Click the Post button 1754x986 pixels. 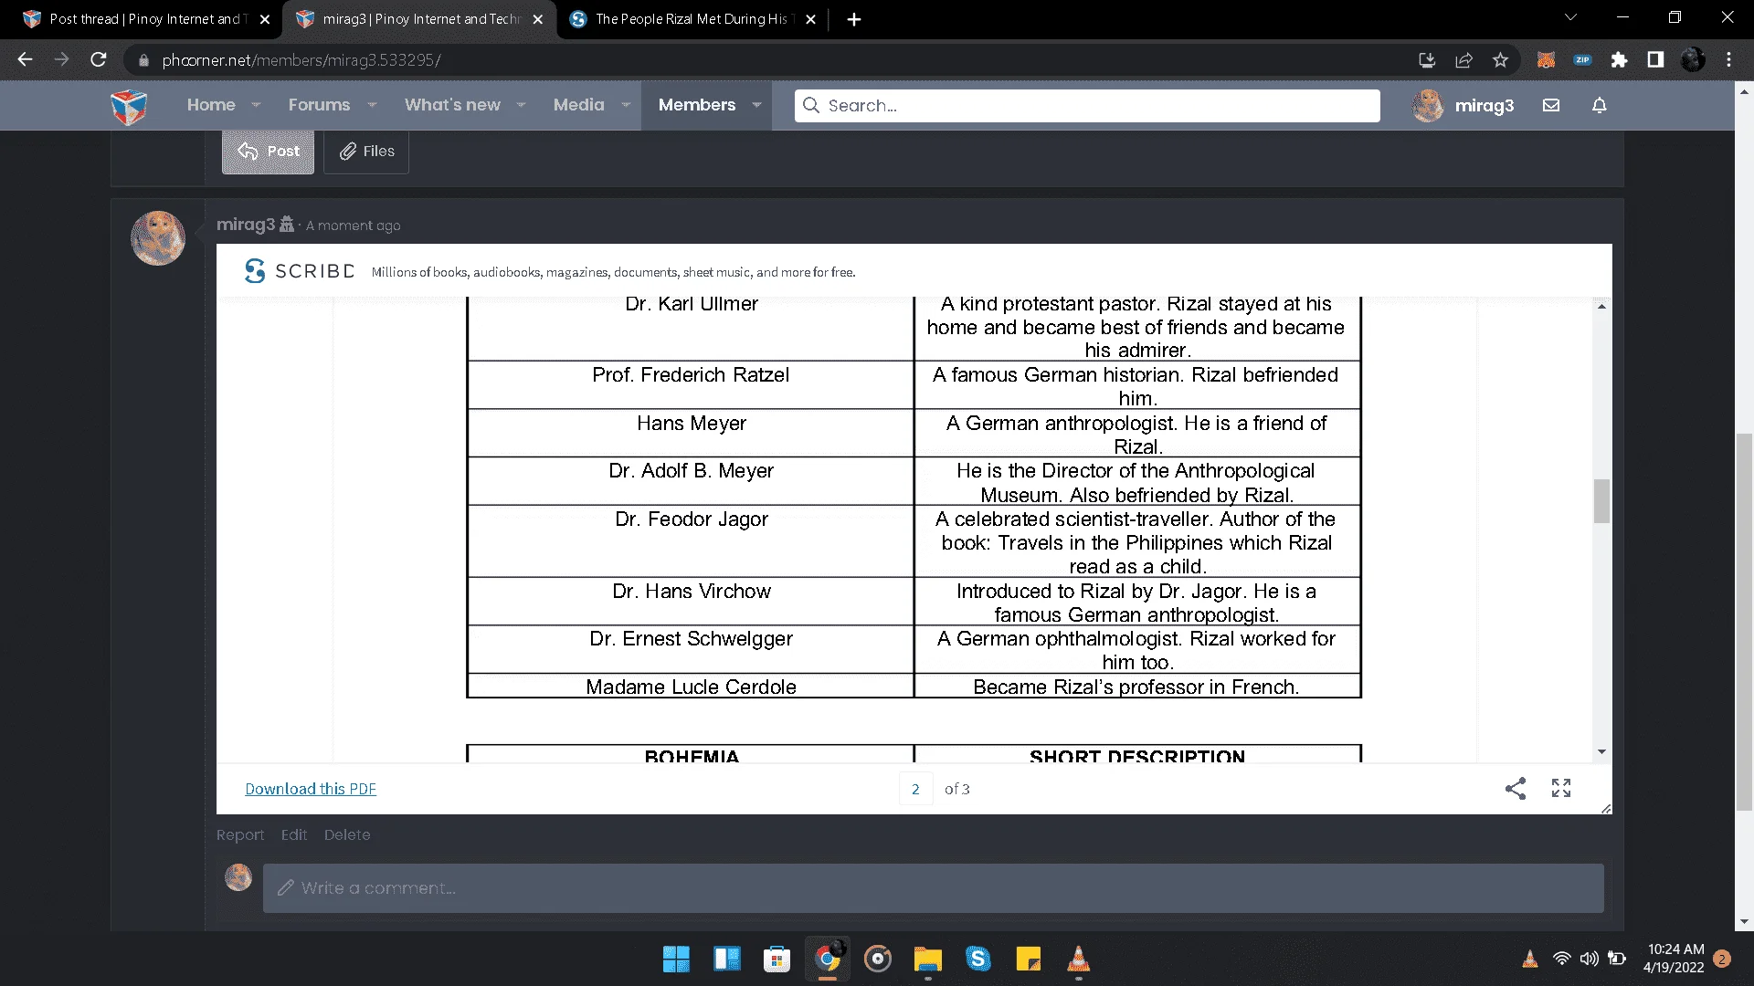268,152
